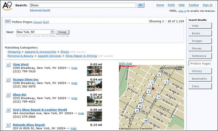Open the Apparel & Accessories category link
The image size is (218, 131).
pos(41,52)
